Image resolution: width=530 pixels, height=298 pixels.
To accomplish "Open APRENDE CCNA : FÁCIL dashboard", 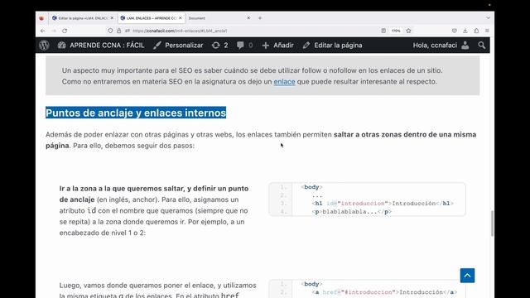I will coord(101,46).
